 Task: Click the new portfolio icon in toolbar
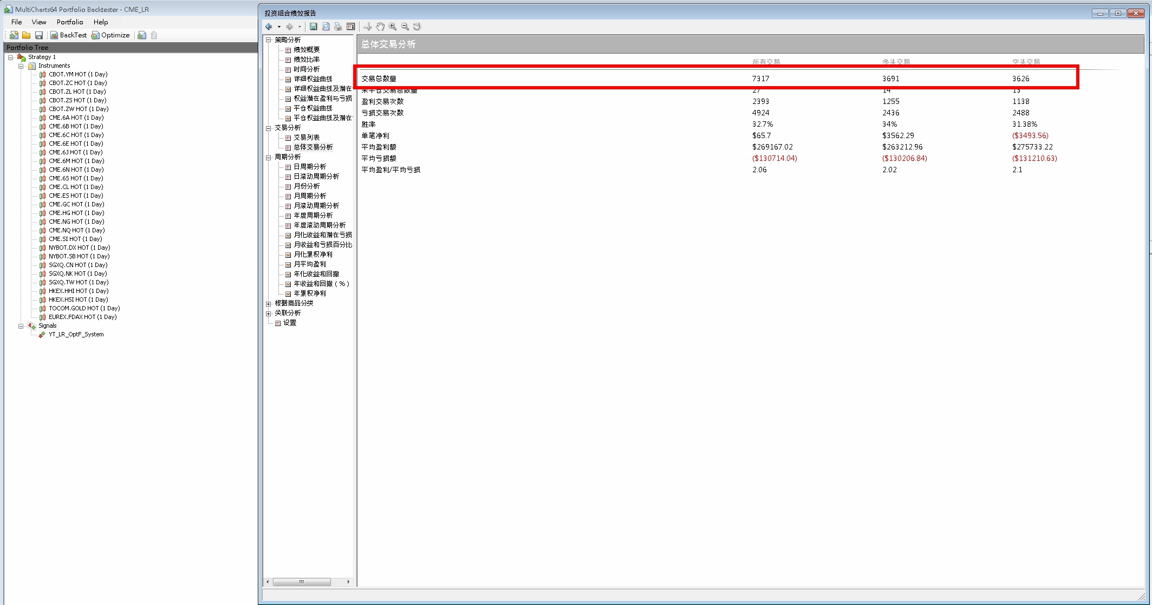click(x=14, y=35)
